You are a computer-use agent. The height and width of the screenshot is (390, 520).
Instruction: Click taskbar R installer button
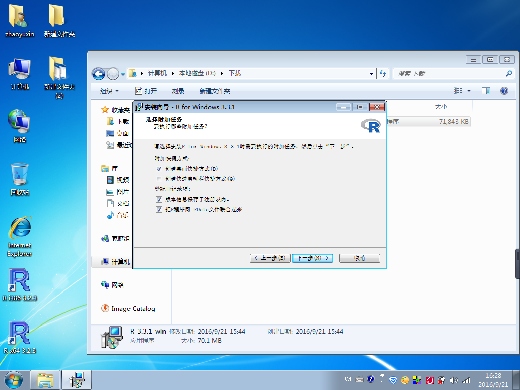[77, 380]
